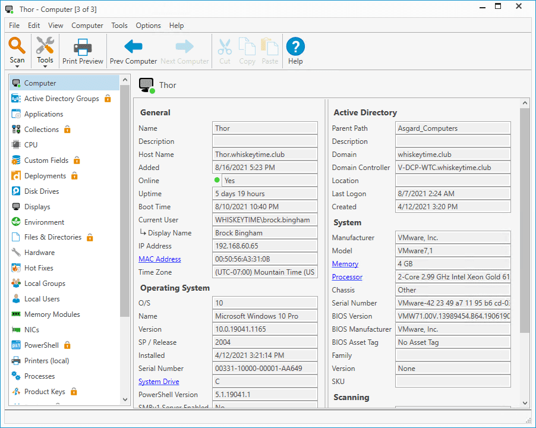Expand the Tools dropdown arrow

pos(45,67)
